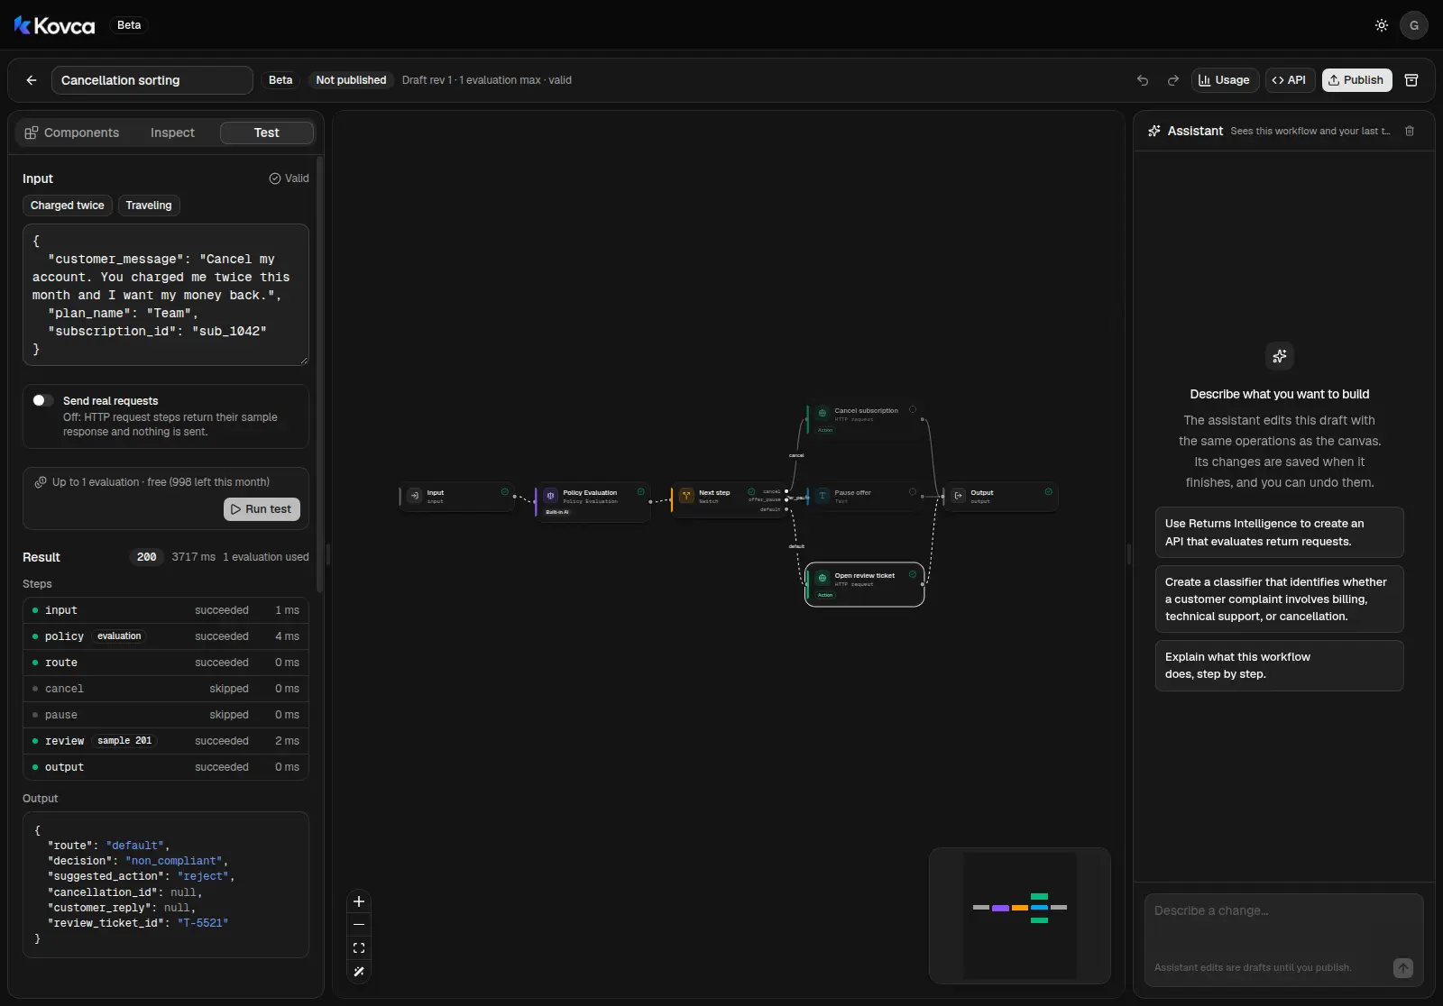This screenshot has height=1006, width=1443.
Task: Open the API panel
Action: tap(1290, 80)
